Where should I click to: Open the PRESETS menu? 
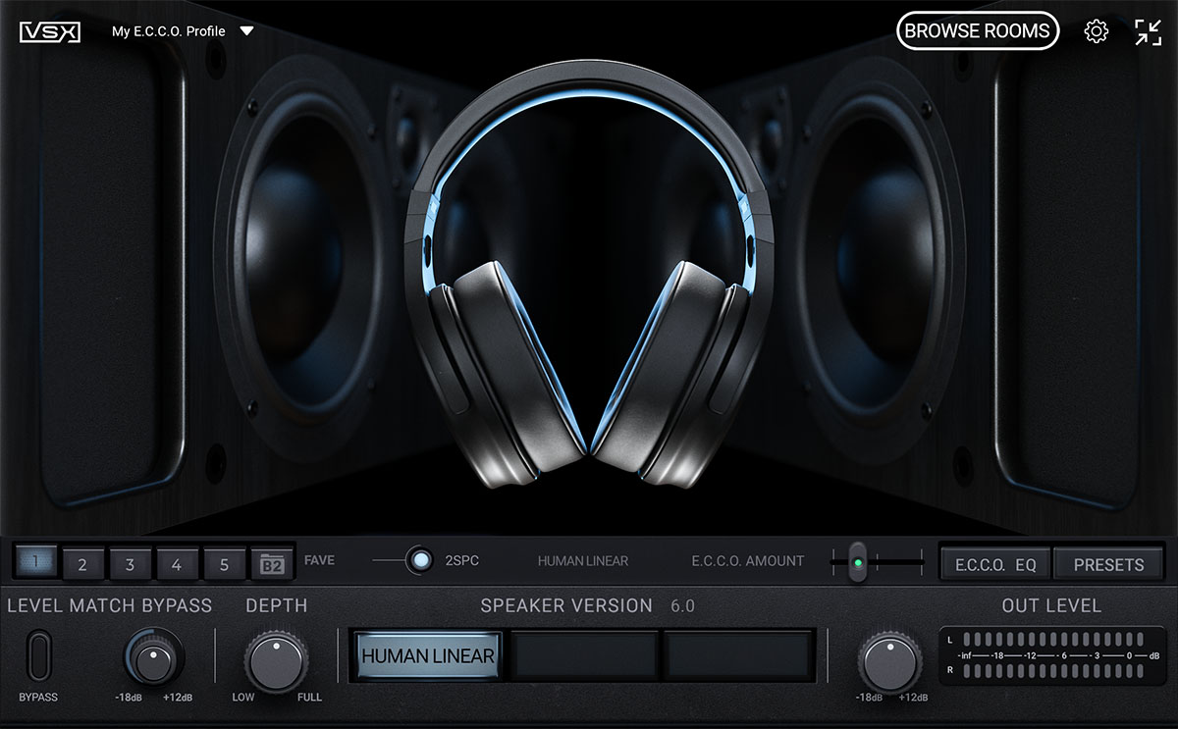pyautogui.click(x=1108, y=564)
